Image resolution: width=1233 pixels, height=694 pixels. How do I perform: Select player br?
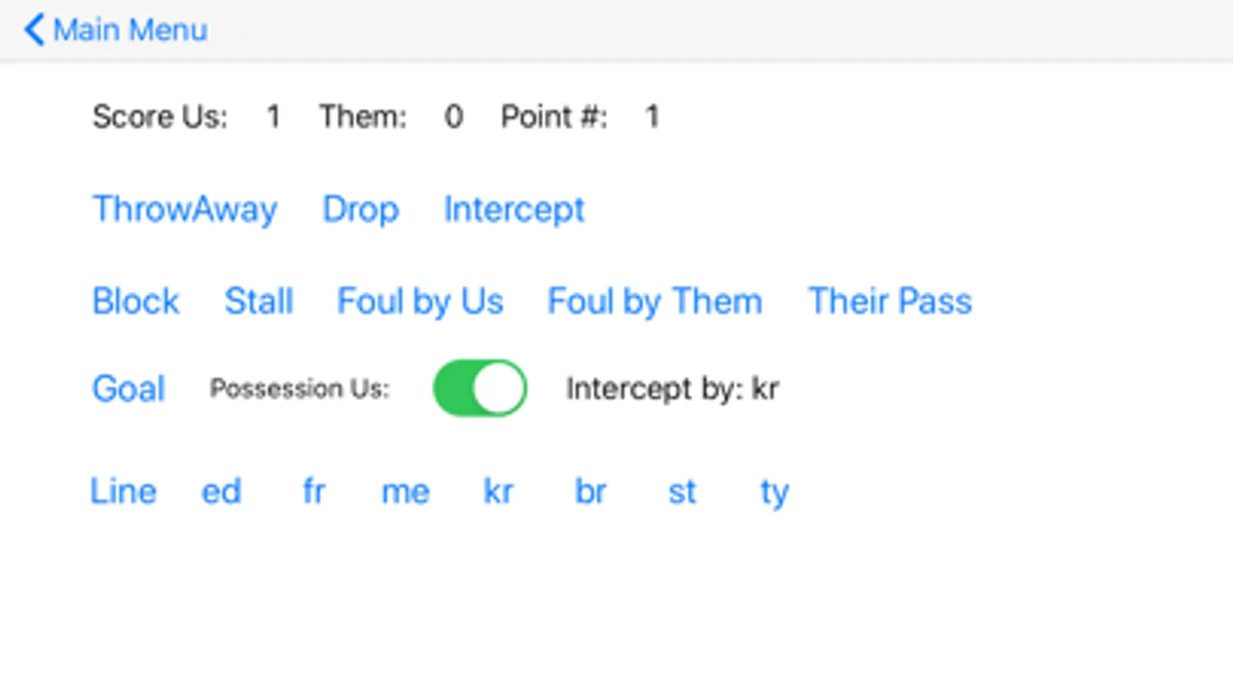click(x=591, y=491)
